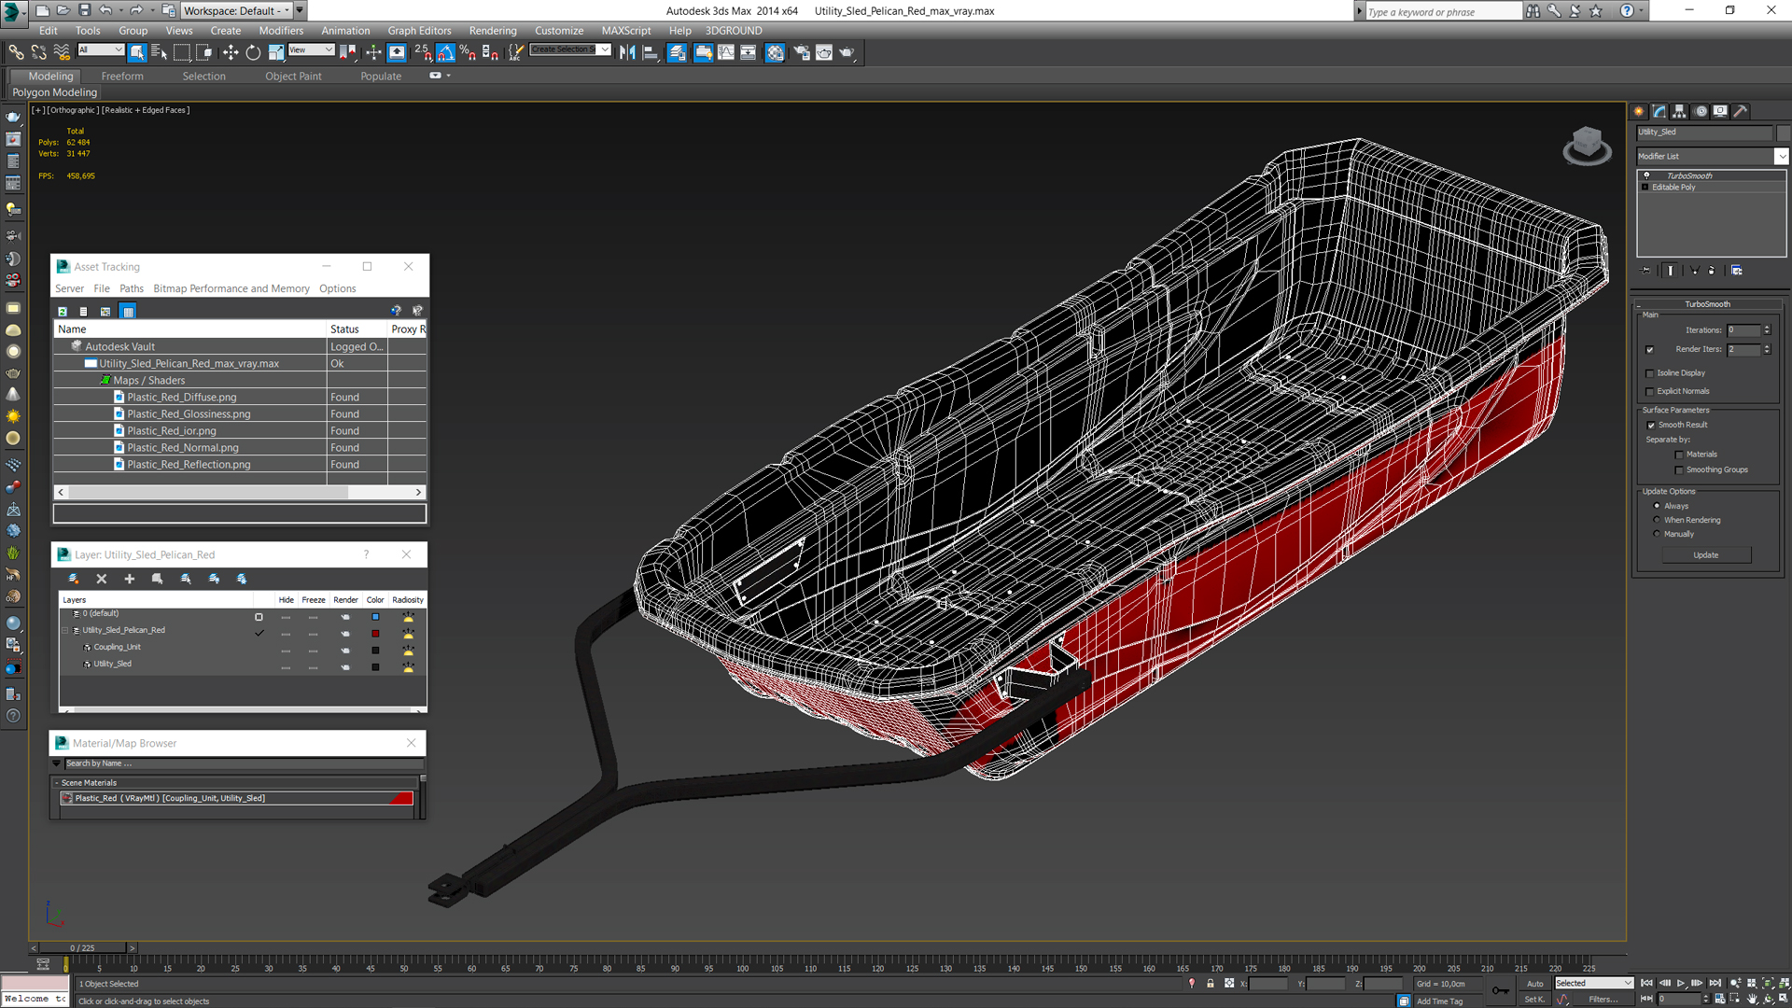Uncheck the Smooth Result checkbox
The height and width of the screenshot is (1008, 1792).
coord(1650,426)
